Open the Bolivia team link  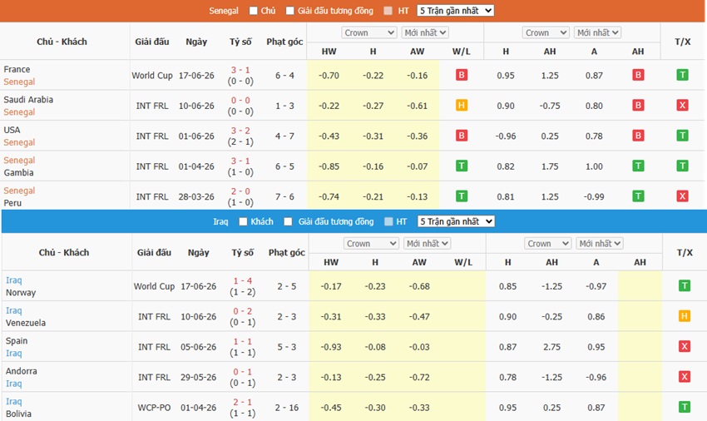tap(18, 414)
